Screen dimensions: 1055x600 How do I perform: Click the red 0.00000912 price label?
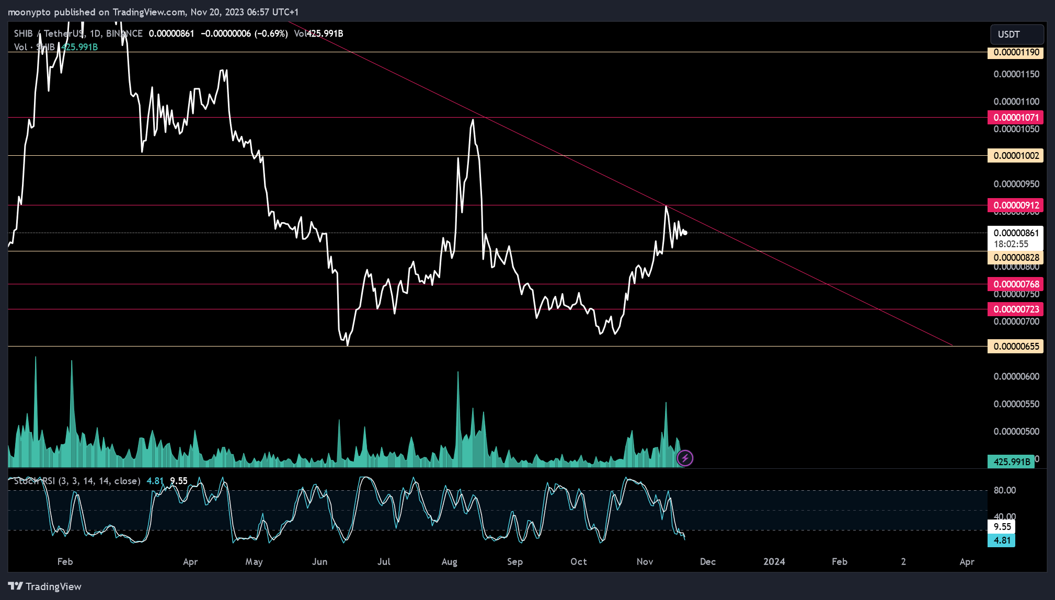click(x=1015, y=205)
